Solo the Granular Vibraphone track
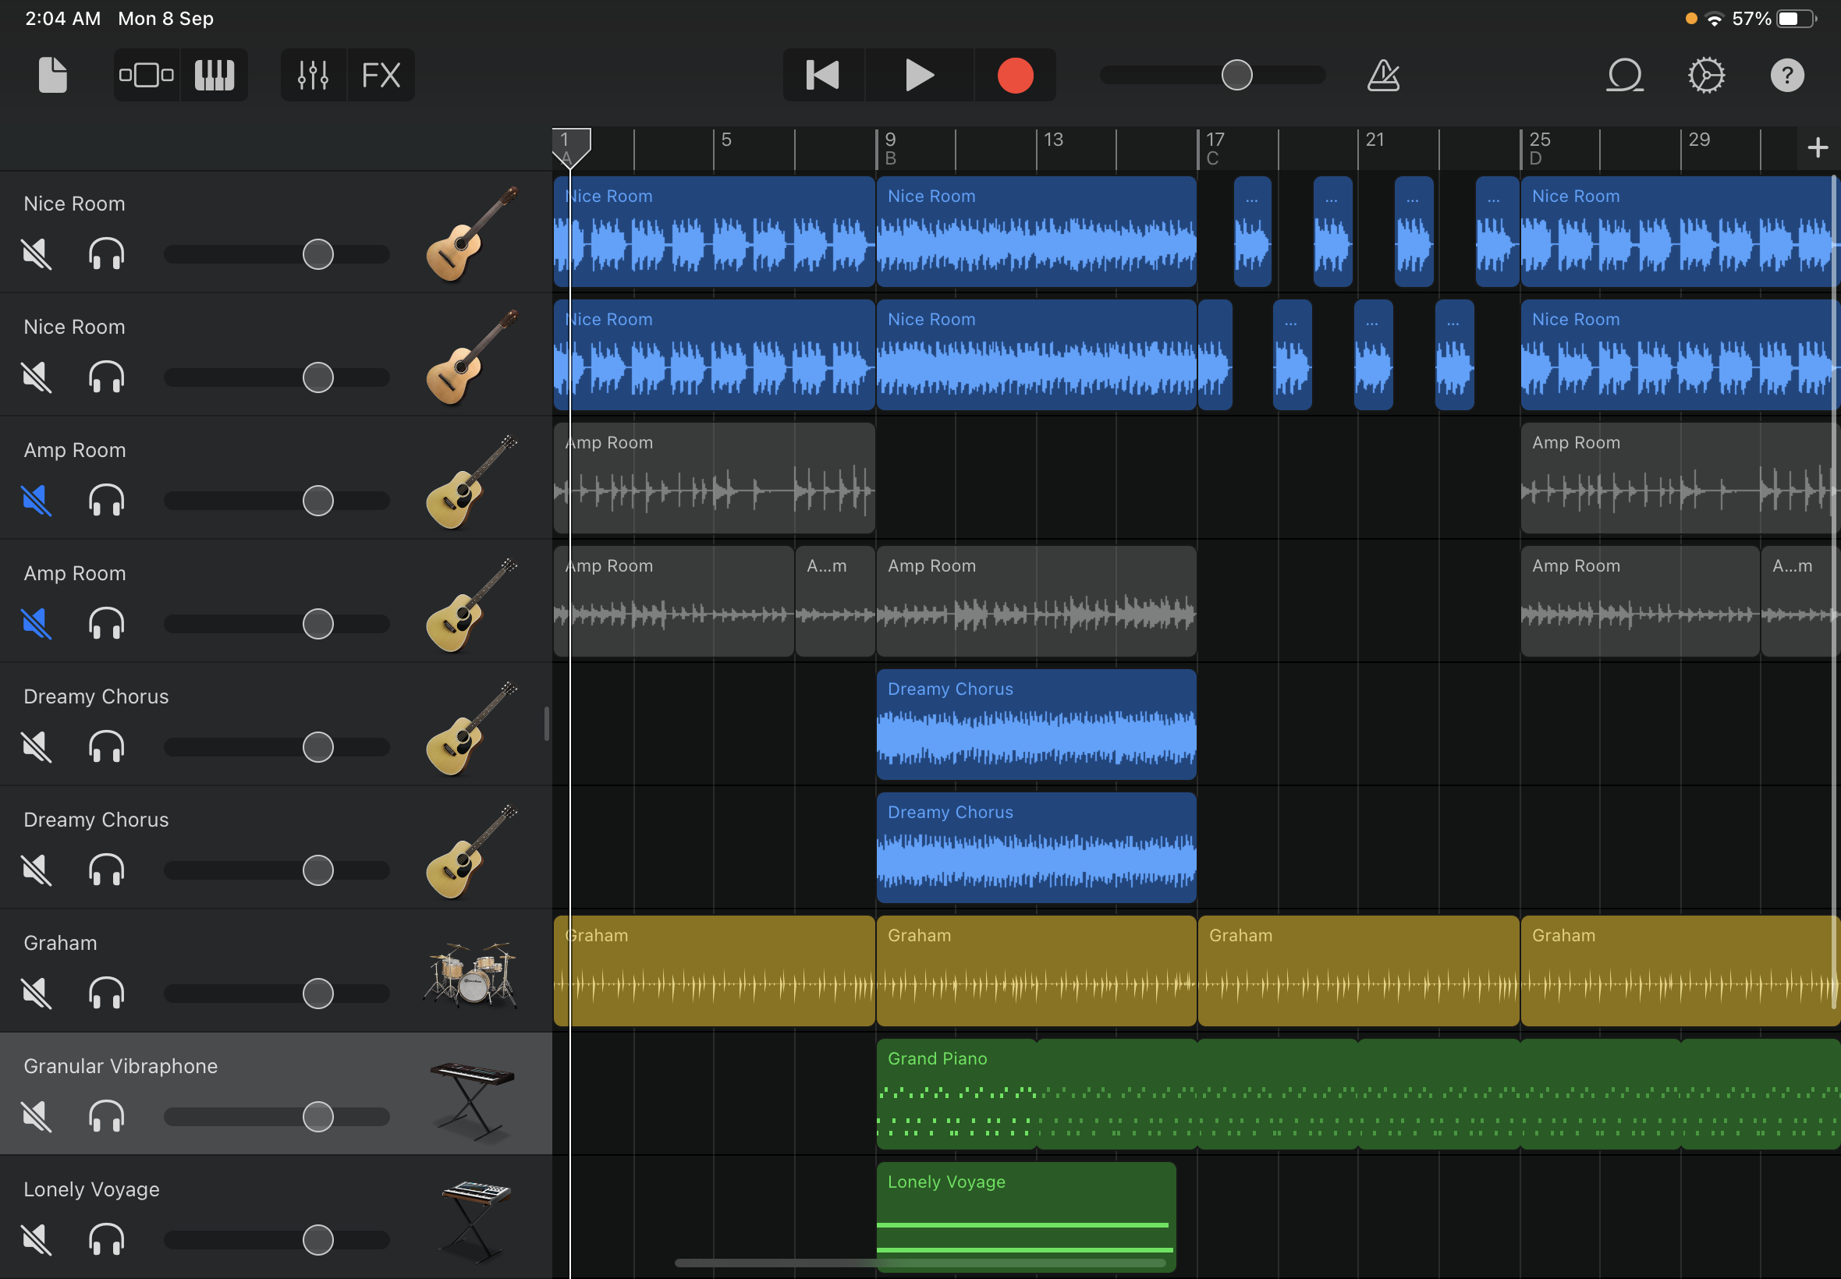The image size is (1841, 1279). [x=106, y=1116]
